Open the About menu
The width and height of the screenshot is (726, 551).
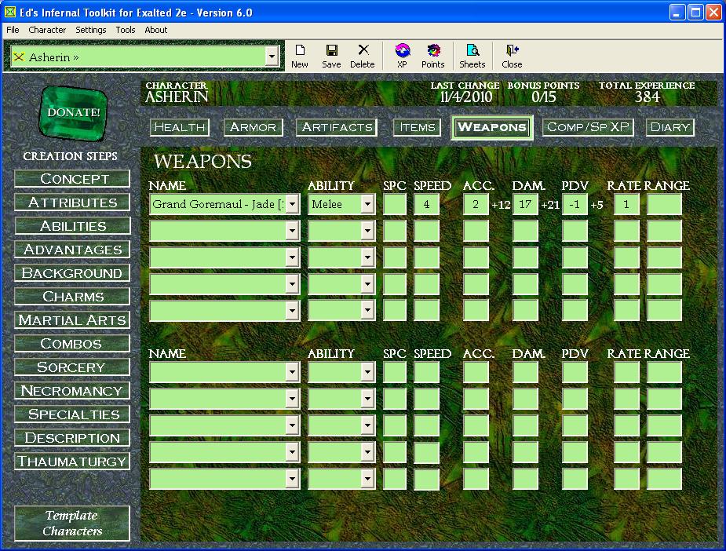click(155, 30)
